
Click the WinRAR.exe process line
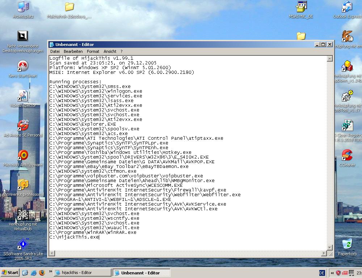click(x=93, y=232)
